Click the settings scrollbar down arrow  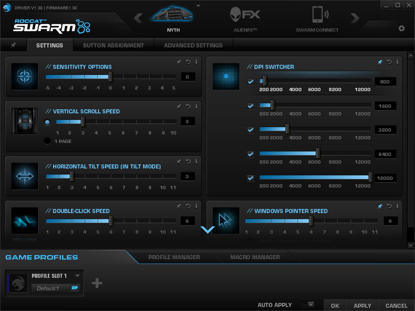(x=411, y=245)
